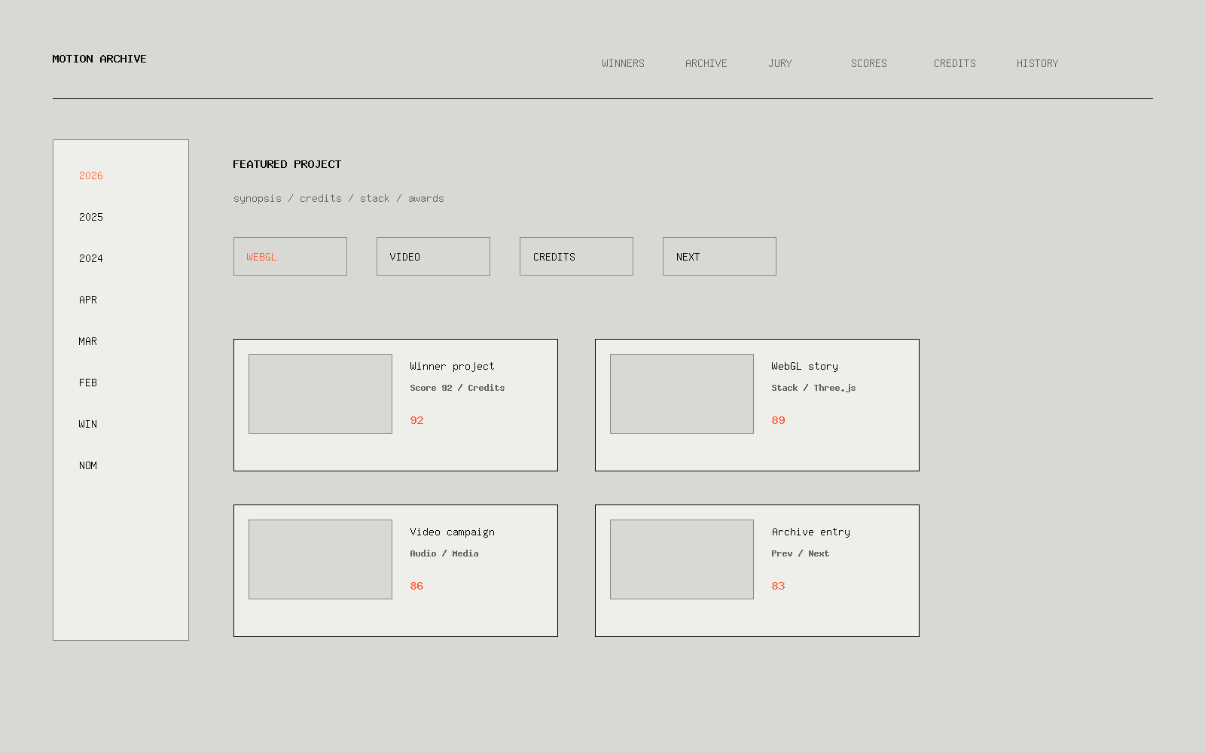1205x753 pixels.
Task: Open Winner project thumbnail
Action: (320, 394)
